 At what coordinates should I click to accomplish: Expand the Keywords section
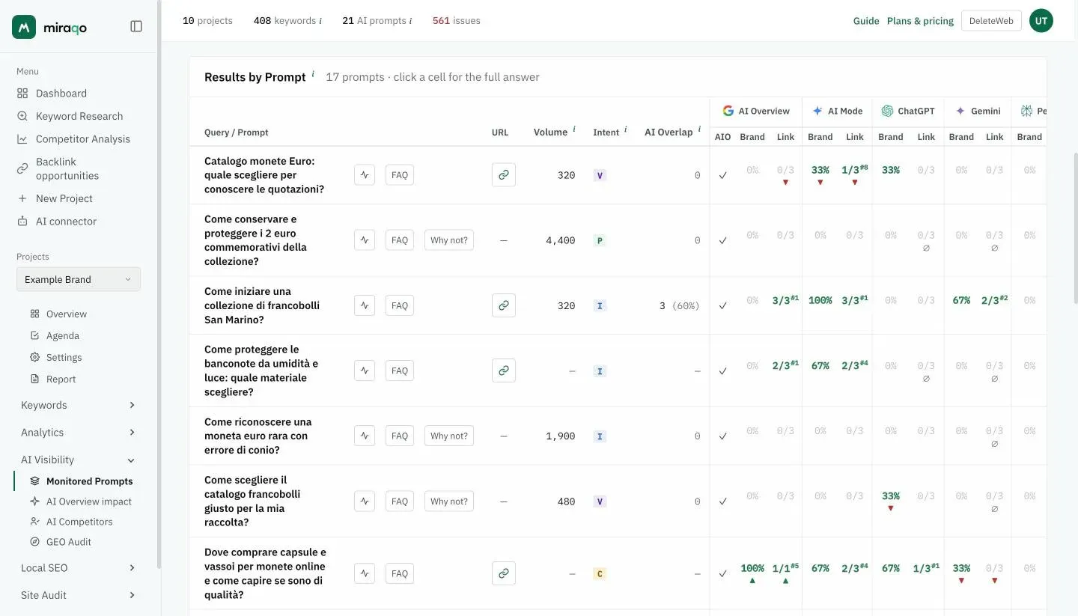pyautogui.click(x=78, y=405)
